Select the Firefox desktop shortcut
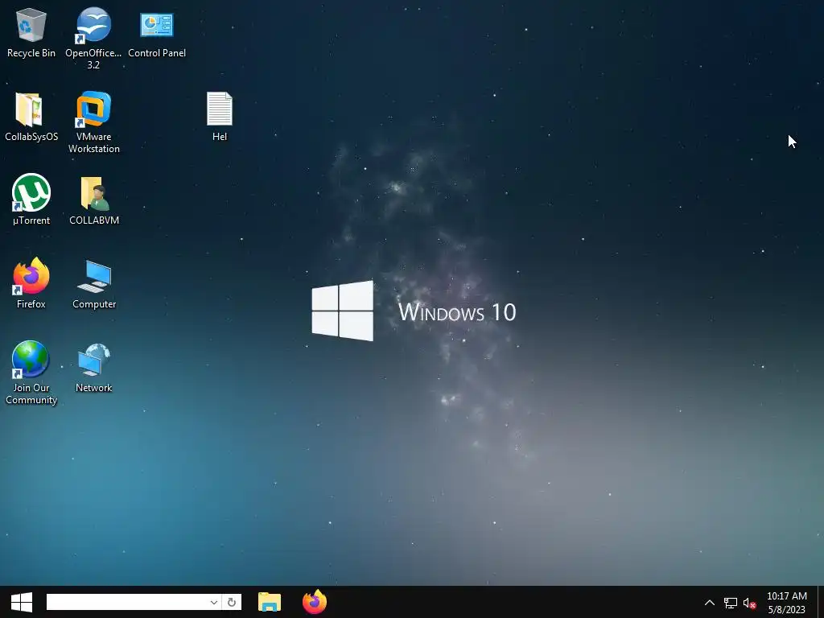This screenshot has height=618, width=824. [31, 284]
